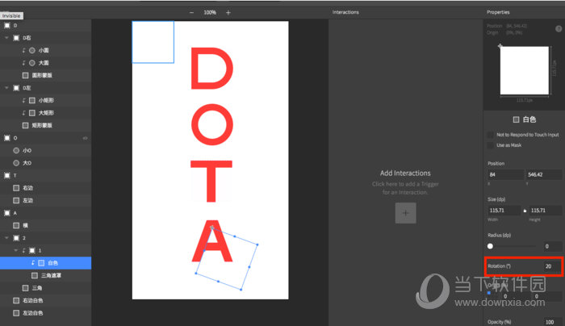The width and height of the screenshot is (565, 326).
Task: Select the 右边白色 layer icon
Action: click(16, 300)
